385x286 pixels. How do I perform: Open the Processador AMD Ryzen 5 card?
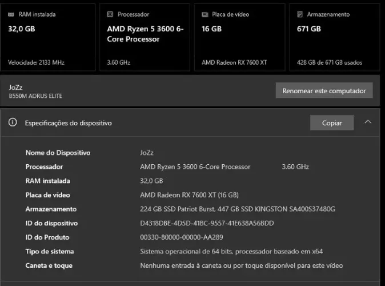pyautogui.click(x=145, y=37)
